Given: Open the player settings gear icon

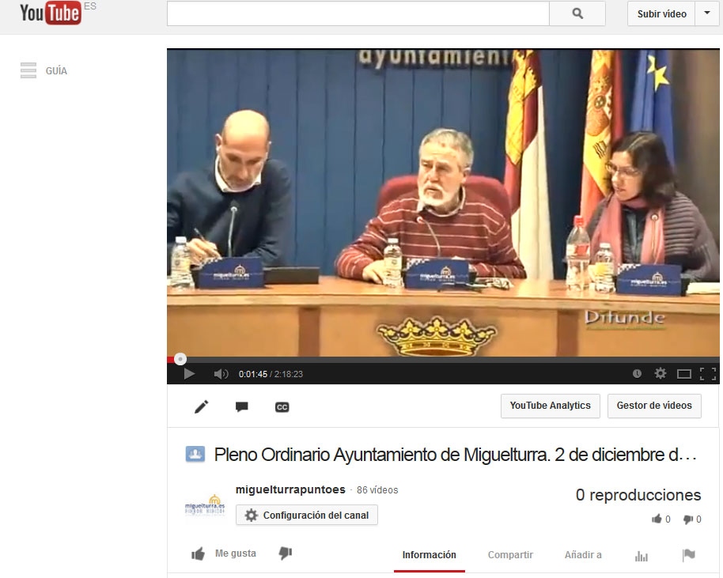Looking at the screenshot, I should tap(661, 374).
